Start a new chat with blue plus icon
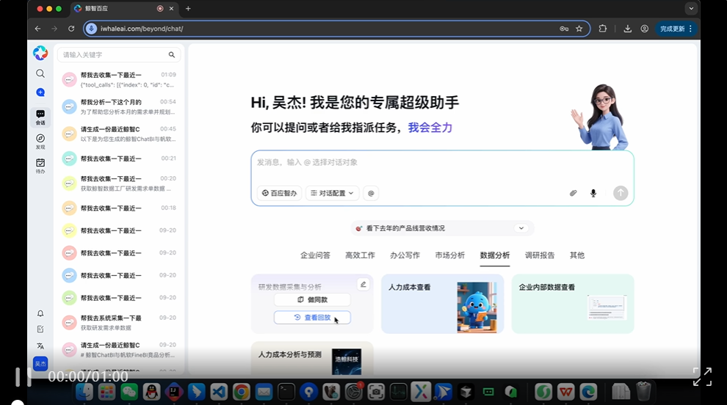This screenshot has width=727, height=405. [40, 92]
